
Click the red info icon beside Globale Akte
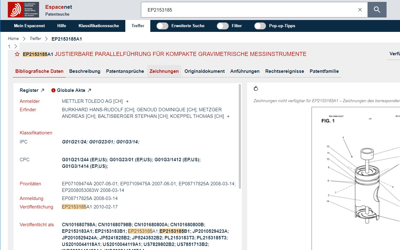(53, 90)
